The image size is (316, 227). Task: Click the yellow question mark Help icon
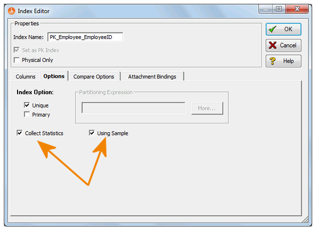click(273, 61)
